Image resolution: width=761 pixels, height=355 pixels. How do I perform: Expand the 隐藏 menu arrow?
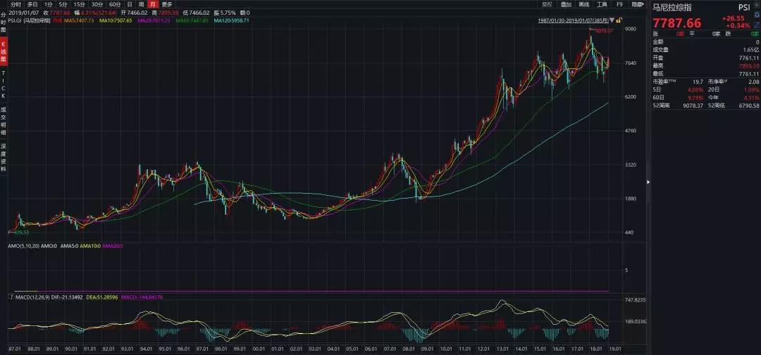[x=643, y=3]
